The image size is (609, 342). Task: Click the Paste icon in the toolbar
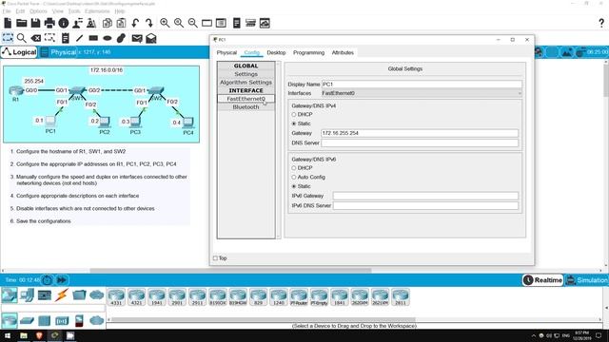click(121, 23)
